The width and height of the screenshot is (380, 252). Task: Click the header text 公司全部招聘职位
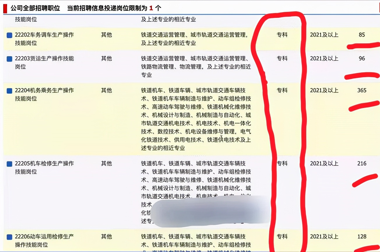(35, 8)
